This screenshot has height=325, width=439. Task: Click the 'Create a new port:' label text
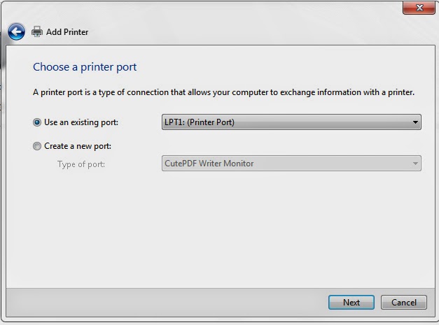pyautogui.click(x=78, y=146)
